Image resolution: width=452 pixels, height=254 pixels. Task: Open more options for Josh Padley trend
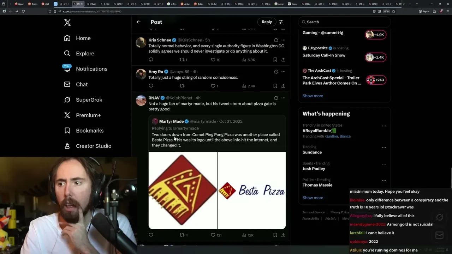tap(384, 164)
